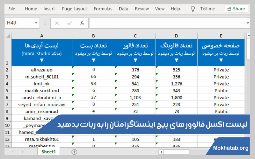Image resolution: width=255 pixels, height=159 pixels.
Task: Click follower count 105 cell
Action: click(x=135, y=139)
